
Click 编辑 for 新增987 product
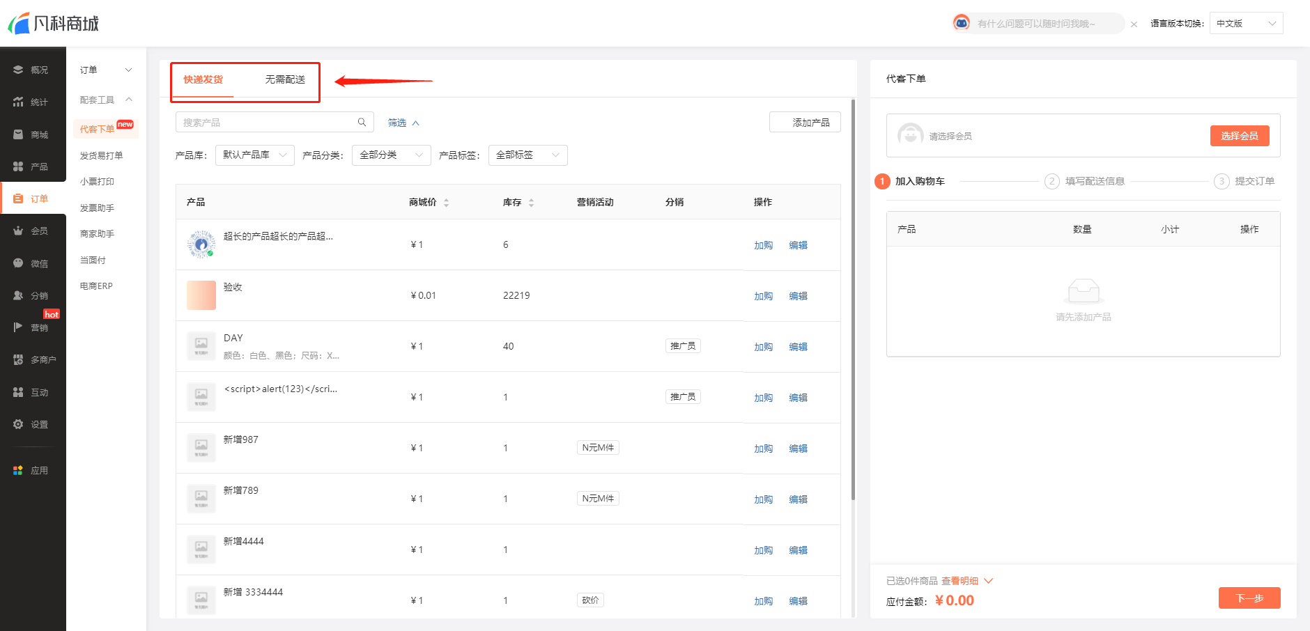pos(798,449)
